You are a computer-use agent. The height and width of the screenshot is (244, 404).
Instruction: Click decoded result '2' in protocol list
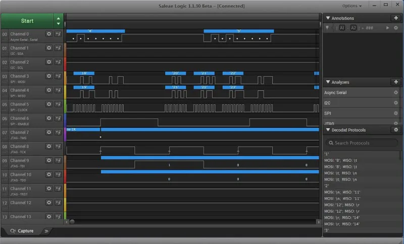pyautogui.click(x=326, y=186)
